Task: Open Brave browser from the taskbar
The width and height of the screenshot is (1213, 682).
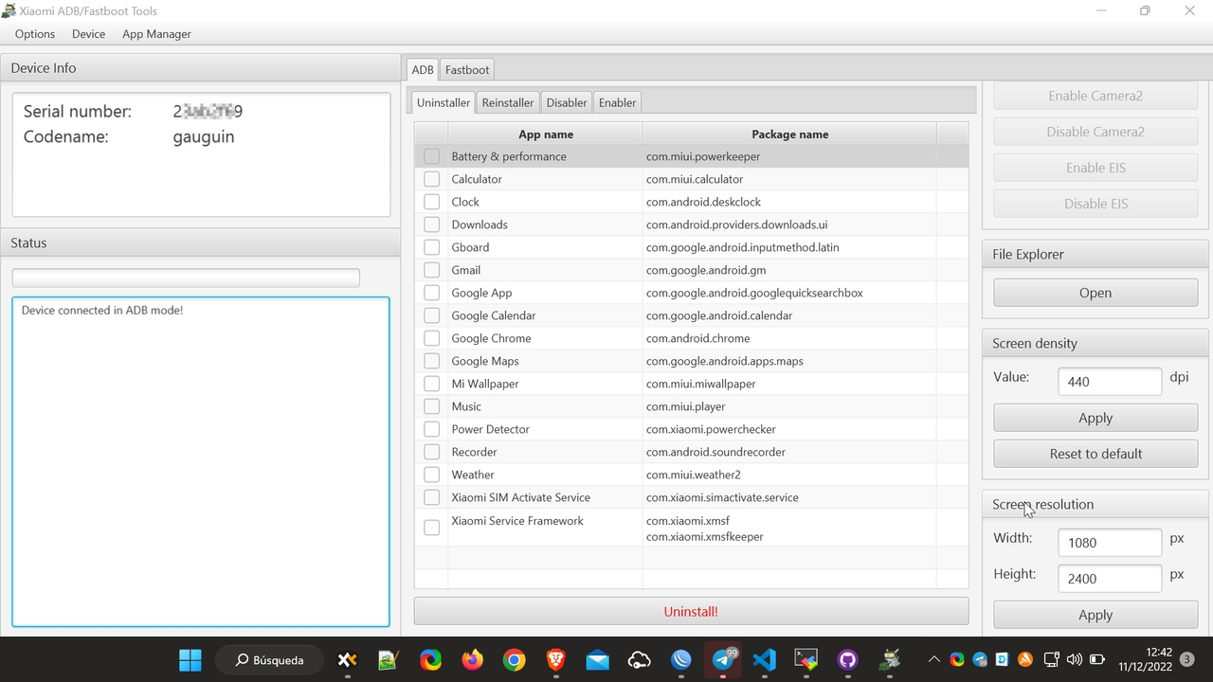Action: click(555, 659)
